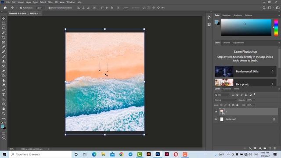The height and width of the screenshot is (158, 281).
Task: Pick a color in the color field
Action: [246, 28]
